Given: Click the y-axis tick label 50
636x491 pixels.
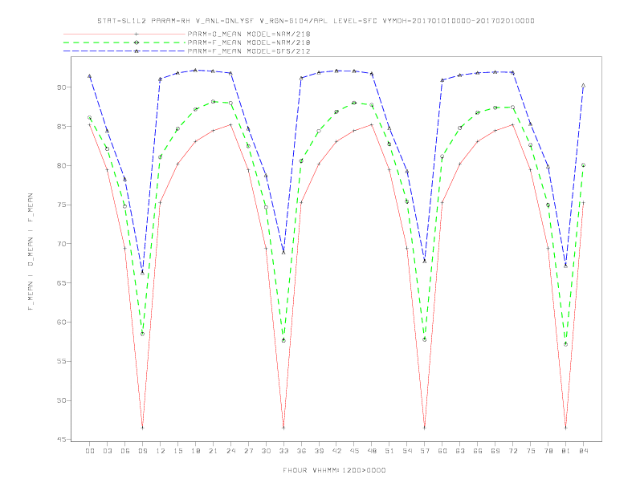Looking at the screenshot, I should pos(61,400).
